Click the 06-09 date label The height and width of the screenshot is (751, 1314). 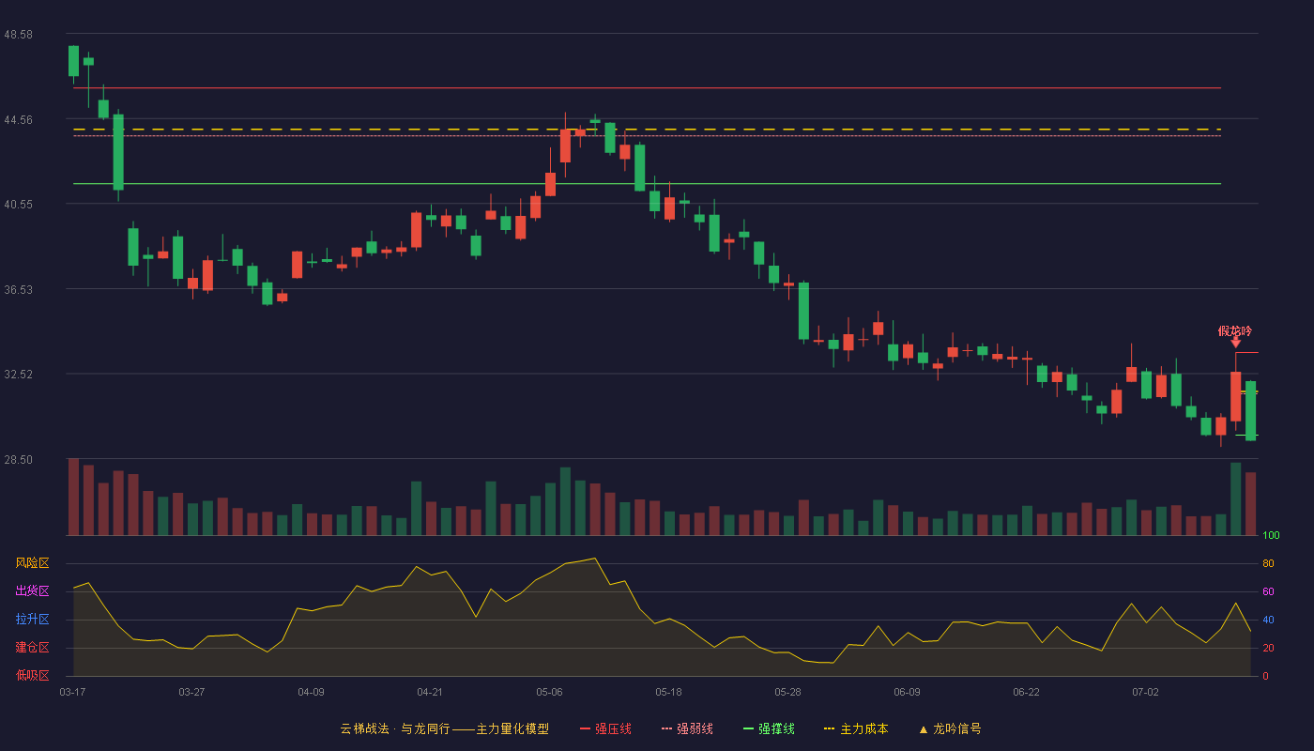[907, 692]
